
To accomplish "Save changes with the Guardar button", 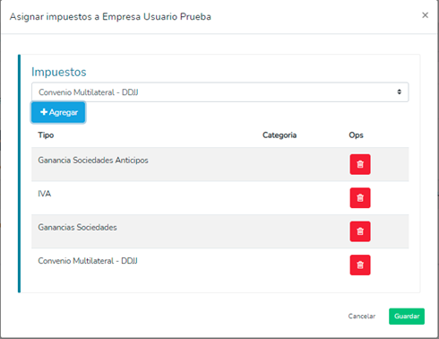I will 407,317.
